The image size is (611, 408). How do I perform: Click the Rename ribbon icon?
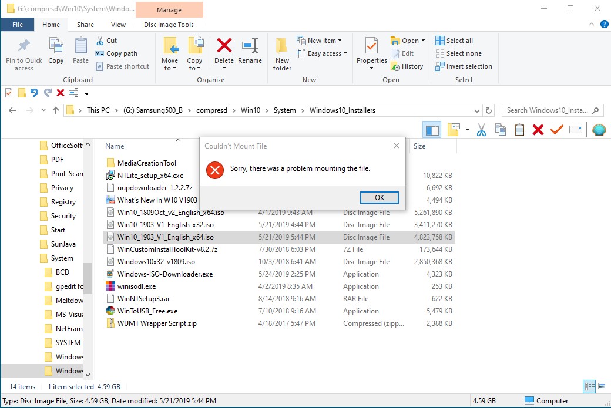coord(250,46)
